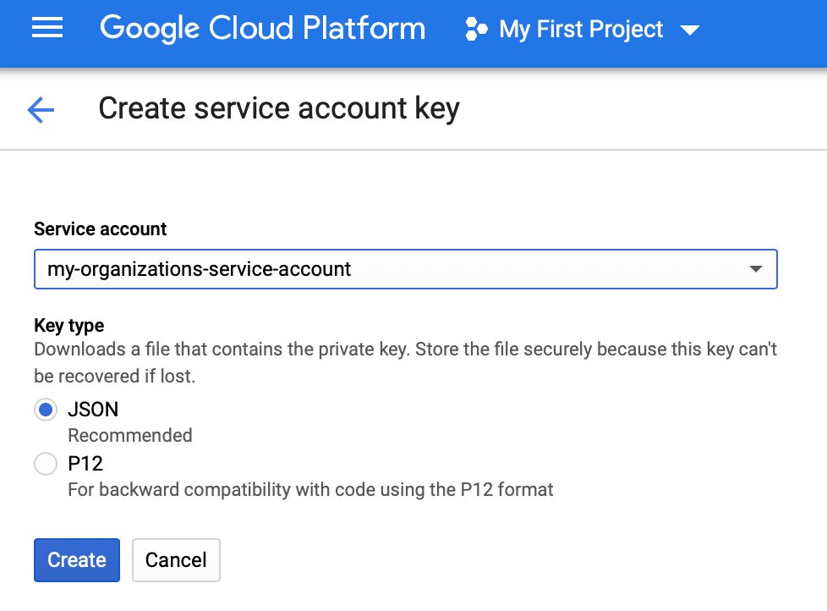Click the hexagon project icon

pyautogui.click(x=476, y=30)
